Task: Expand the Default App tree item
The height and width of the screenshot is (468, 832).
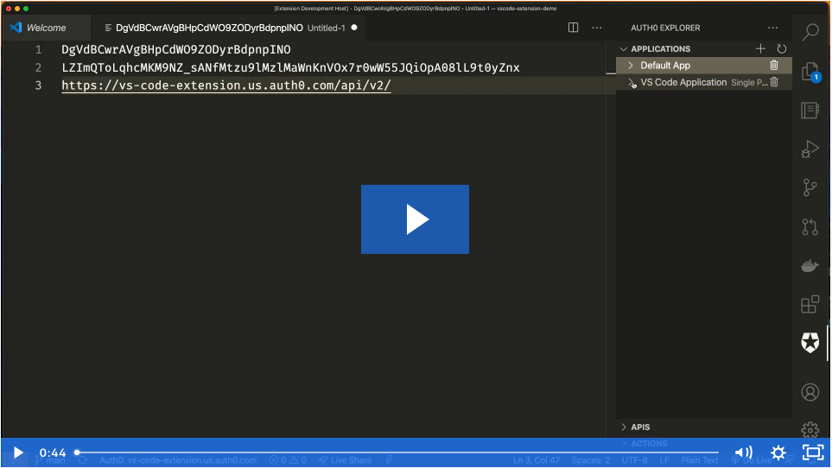Action: tap(631, 65)
